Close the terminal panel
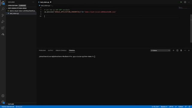 (189, 50)
